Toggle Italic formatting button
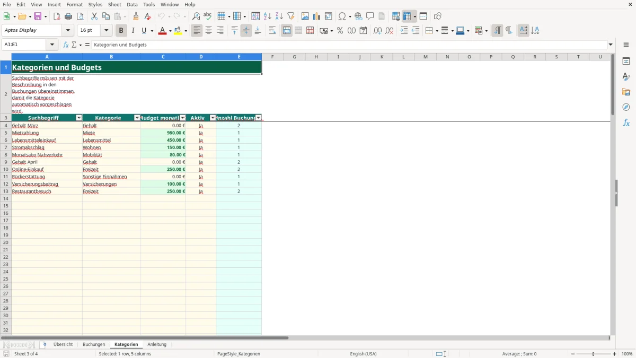This screenshot has height=358, width=636. click(x=133, y=31)
